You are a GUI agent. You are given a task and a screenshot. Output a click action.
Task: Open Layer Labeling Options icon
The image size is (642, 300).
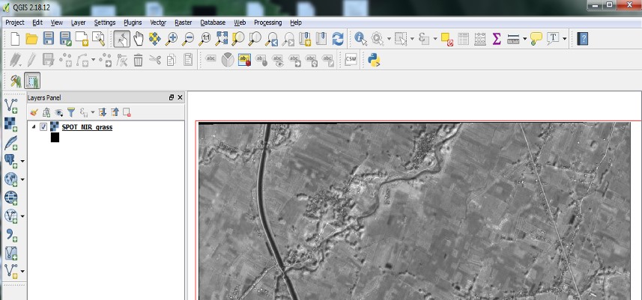click(211, 60)
